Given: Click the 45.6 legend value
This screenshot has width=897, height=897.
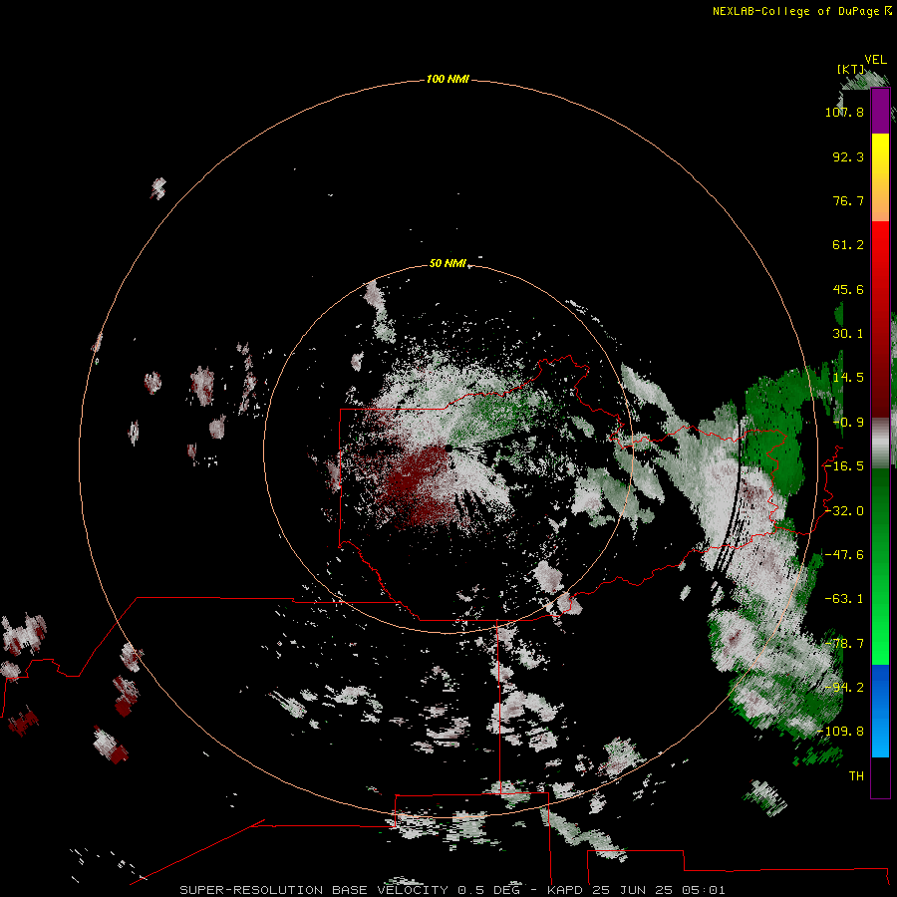Looking at the screenshot, I should pyautogui.click(x=848, y=289).
